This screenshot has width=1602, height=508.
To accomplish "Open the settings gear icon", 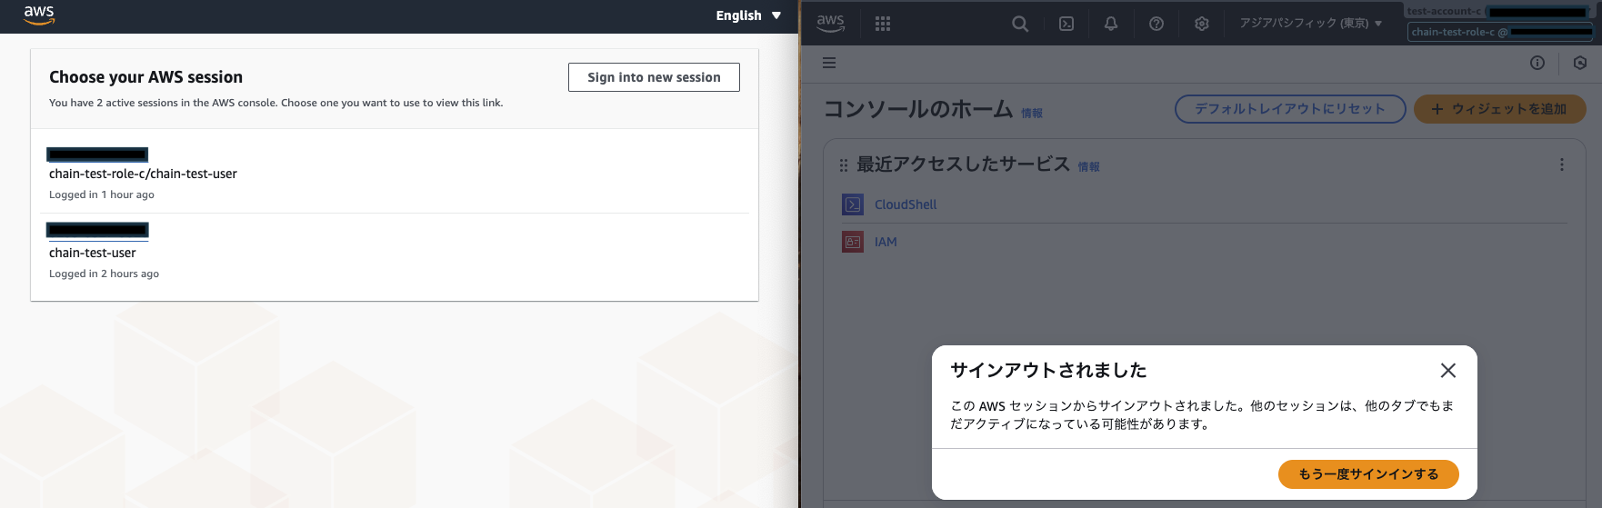I will [1202, 24].
